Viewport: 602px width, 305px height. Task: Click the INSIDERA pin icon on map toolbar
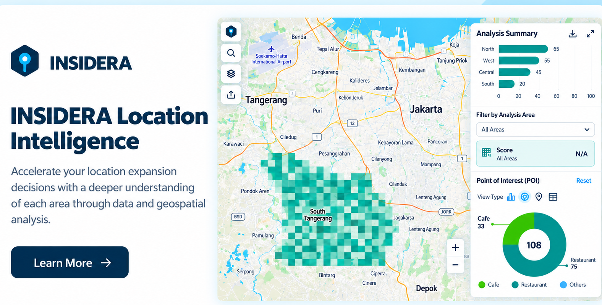[x=231, y=31]
